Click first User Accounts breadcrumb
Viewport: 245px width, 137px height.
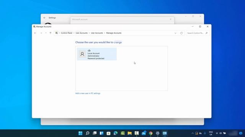[x=82, y=33]
